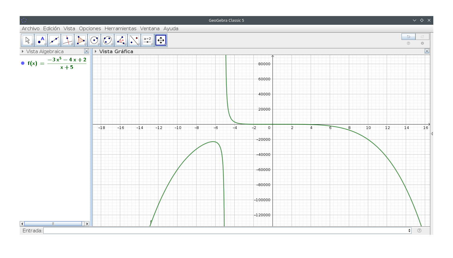Select the Move (arrow pointer) tool
The width and height of the screenshot is (453, 258).
(x=28, y=40)
